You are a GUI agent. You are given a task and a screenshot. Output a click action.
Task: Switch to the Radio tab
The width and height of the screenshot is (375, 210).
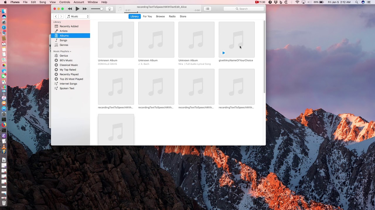[x=172, y=16]
